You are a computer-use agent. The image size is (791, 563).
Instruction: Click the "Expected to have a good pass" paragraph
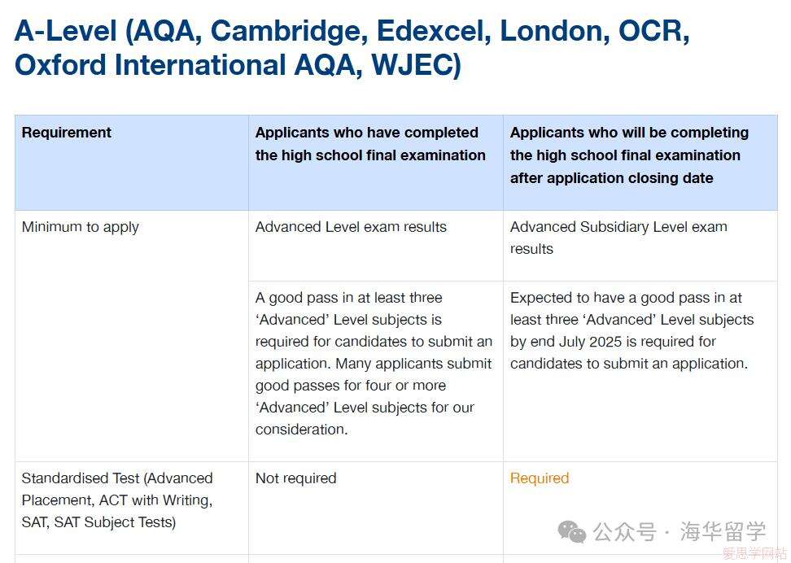click(631, 330)
